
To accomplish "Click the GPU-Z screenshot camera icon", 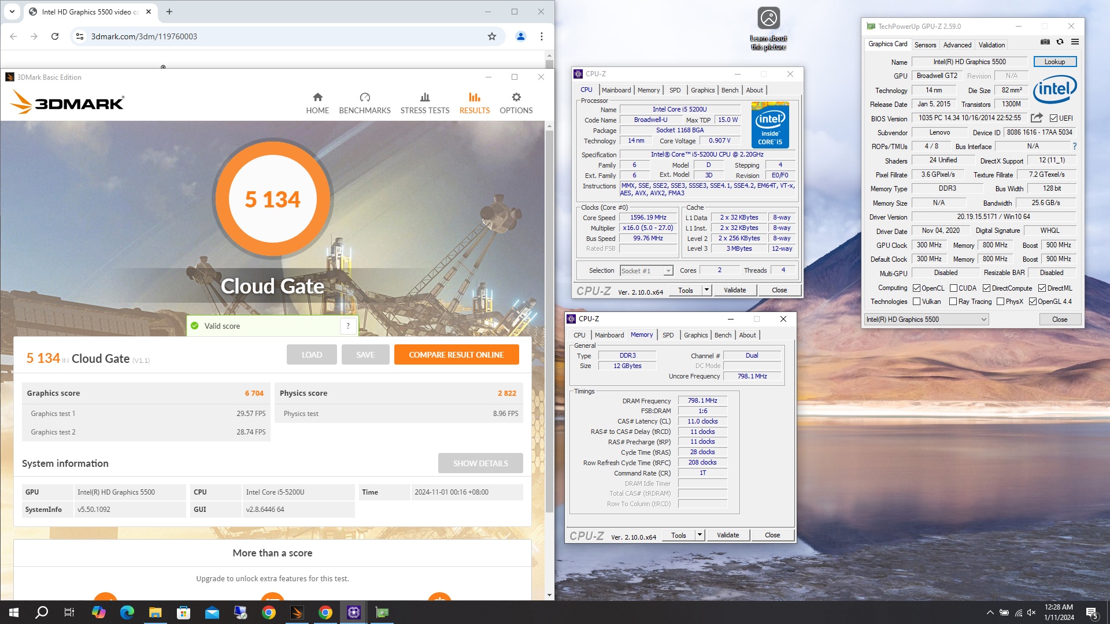I will coord(1045,42).
